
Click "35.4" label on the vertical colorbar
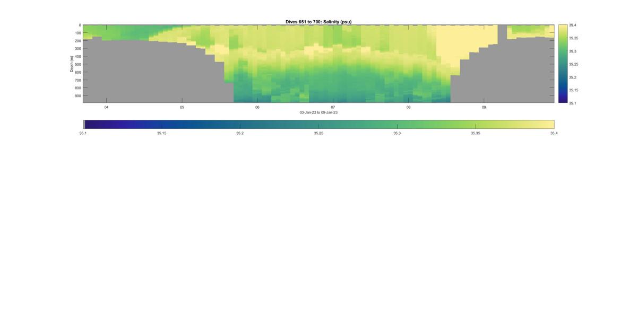coord(573,25)
